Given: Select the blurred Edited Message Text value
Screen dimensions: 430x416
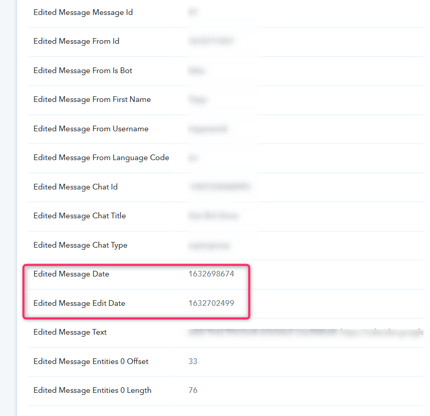Looking at the screenshot, I should tap(306, 332).
